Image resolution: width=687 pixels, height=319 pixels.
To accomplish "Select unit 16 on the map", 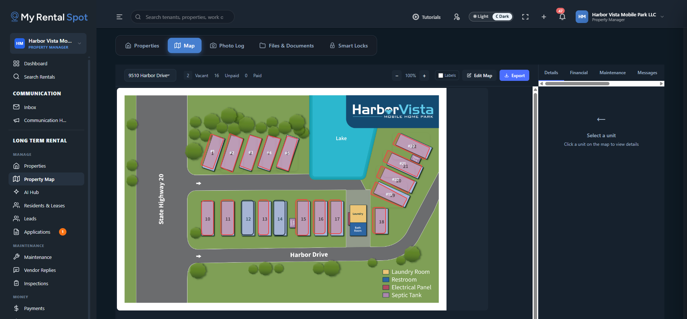I will pyautogui.click(x=321, y=218).
